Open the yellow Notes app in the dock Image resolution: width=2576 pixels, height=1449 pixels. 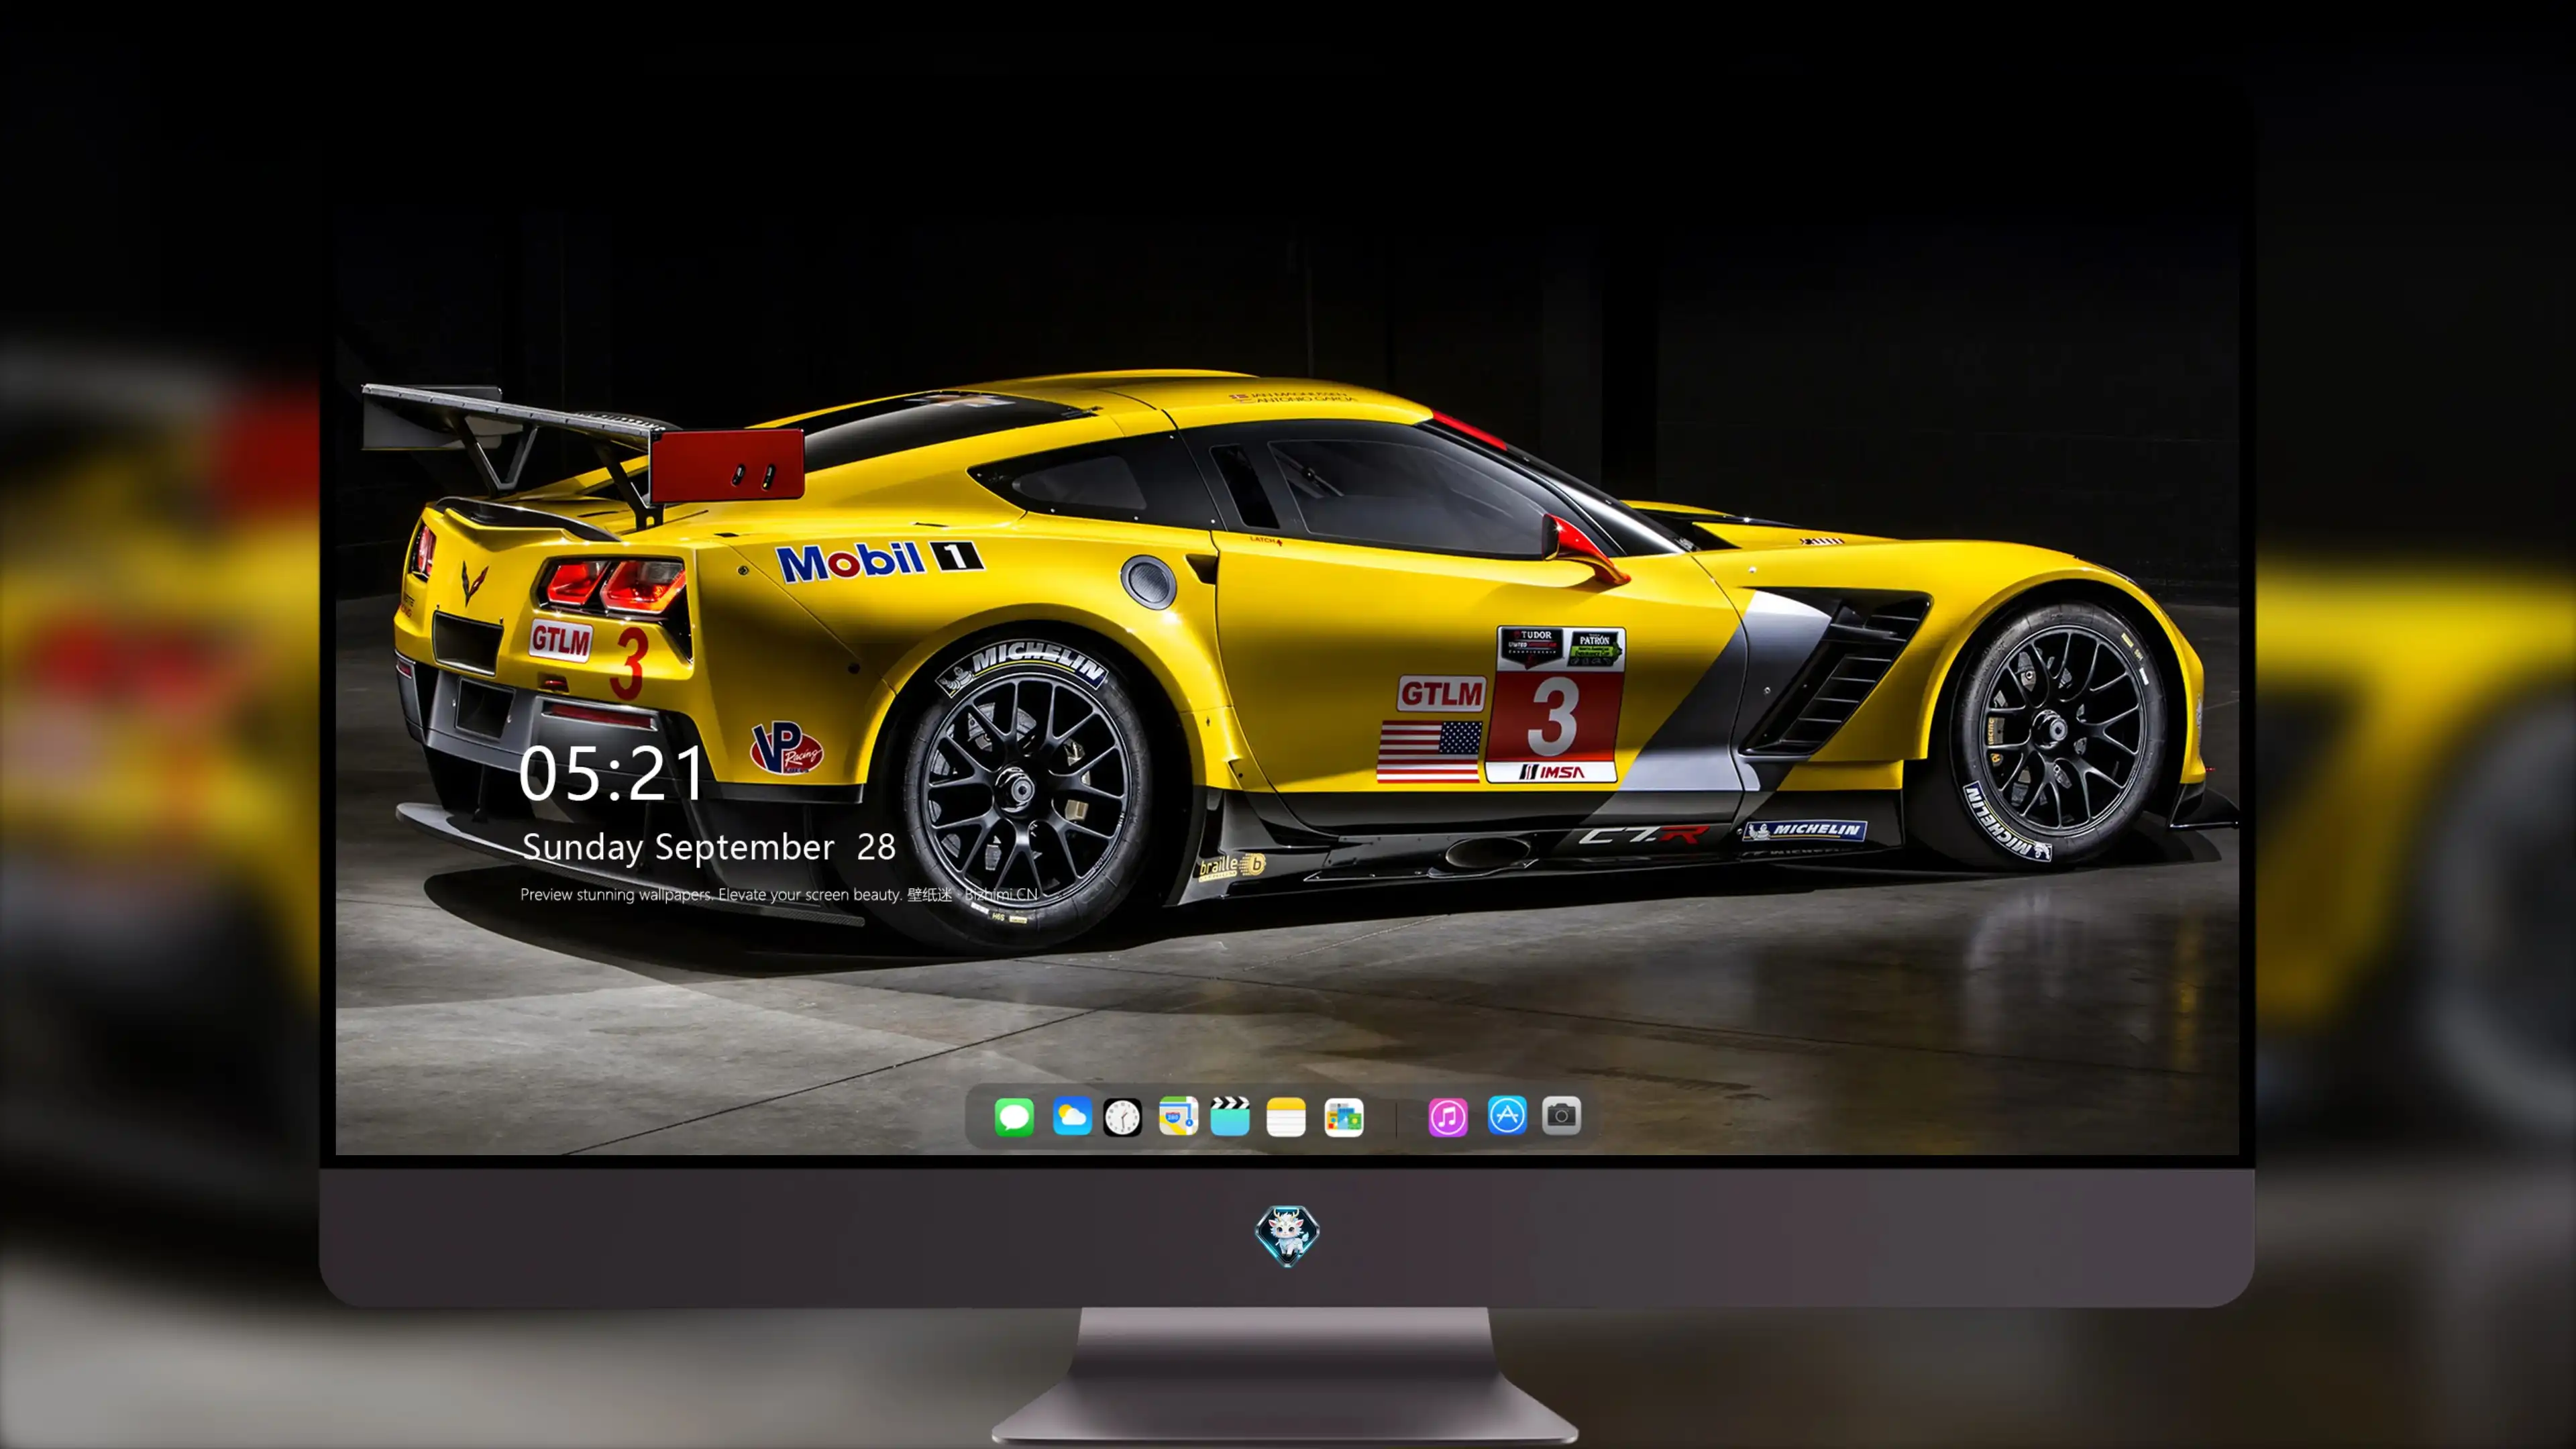click(1286, 1116)
